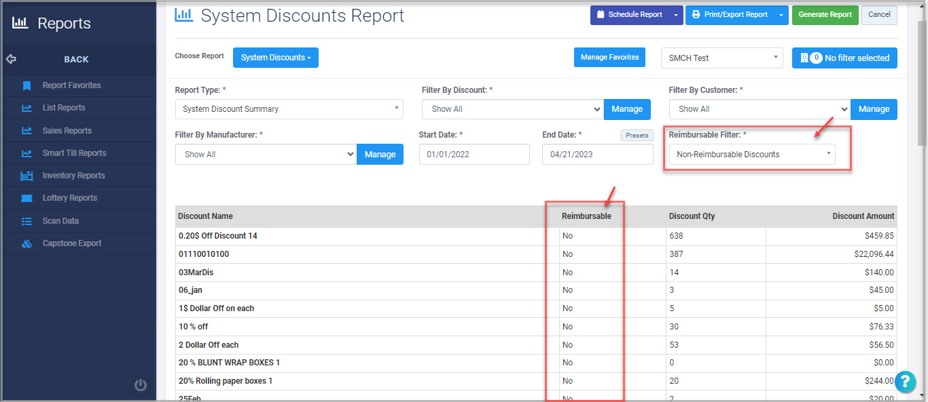This screenshot has width=928, height=402.
Task: Click the green Generate Report button
Action: (825, 15)
